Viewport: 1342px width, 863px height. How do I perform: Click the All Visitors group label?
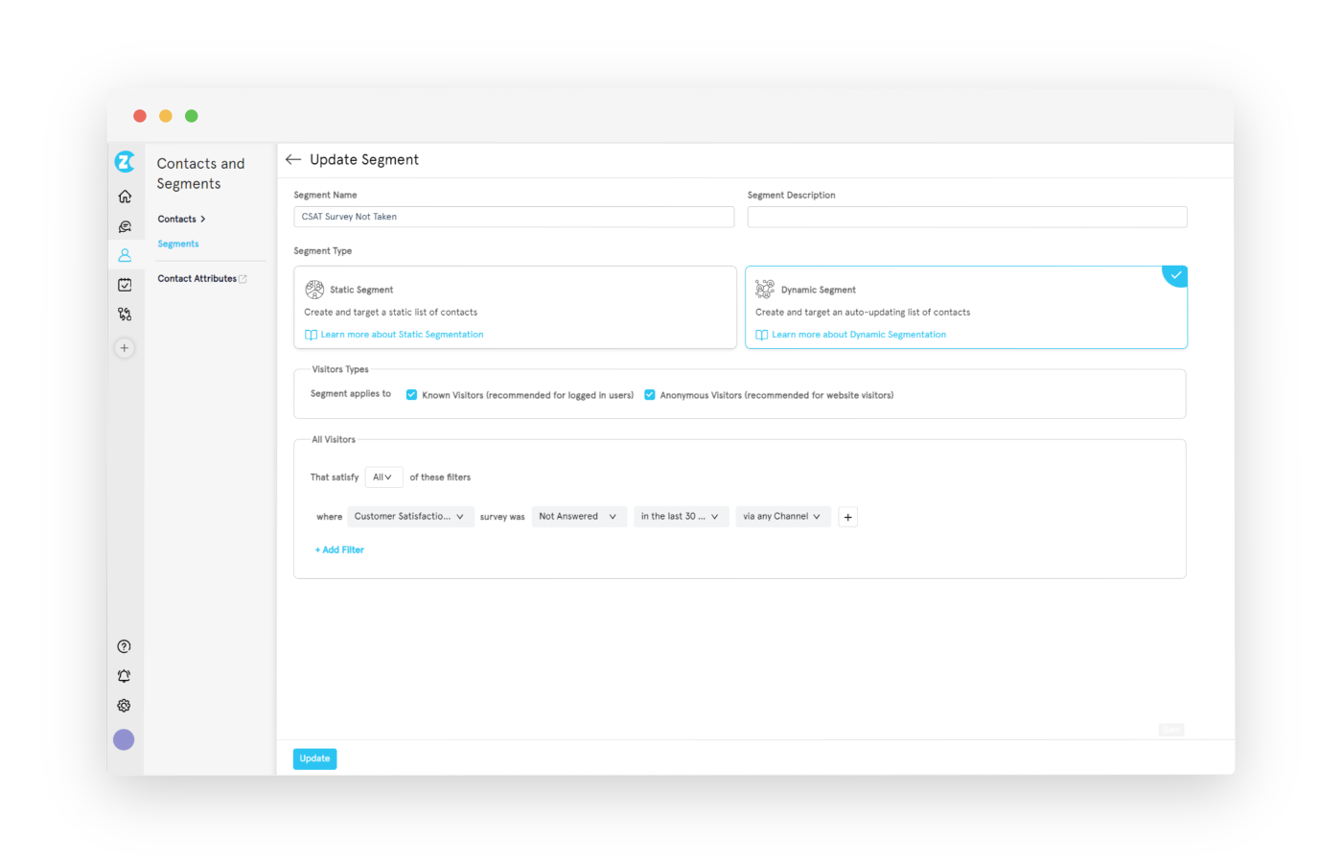334,440
